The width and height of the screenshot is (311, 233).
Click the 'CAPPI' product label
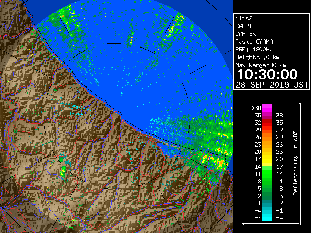point(243,26)
